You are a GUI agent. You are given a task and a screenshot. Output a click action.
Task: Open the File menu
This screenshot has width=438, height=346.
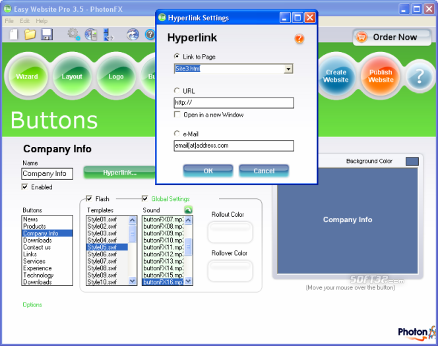point(9,21)
